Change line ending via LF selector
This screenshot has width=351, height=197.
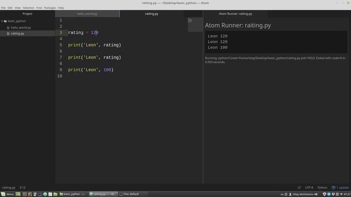(x=299, y=188)
